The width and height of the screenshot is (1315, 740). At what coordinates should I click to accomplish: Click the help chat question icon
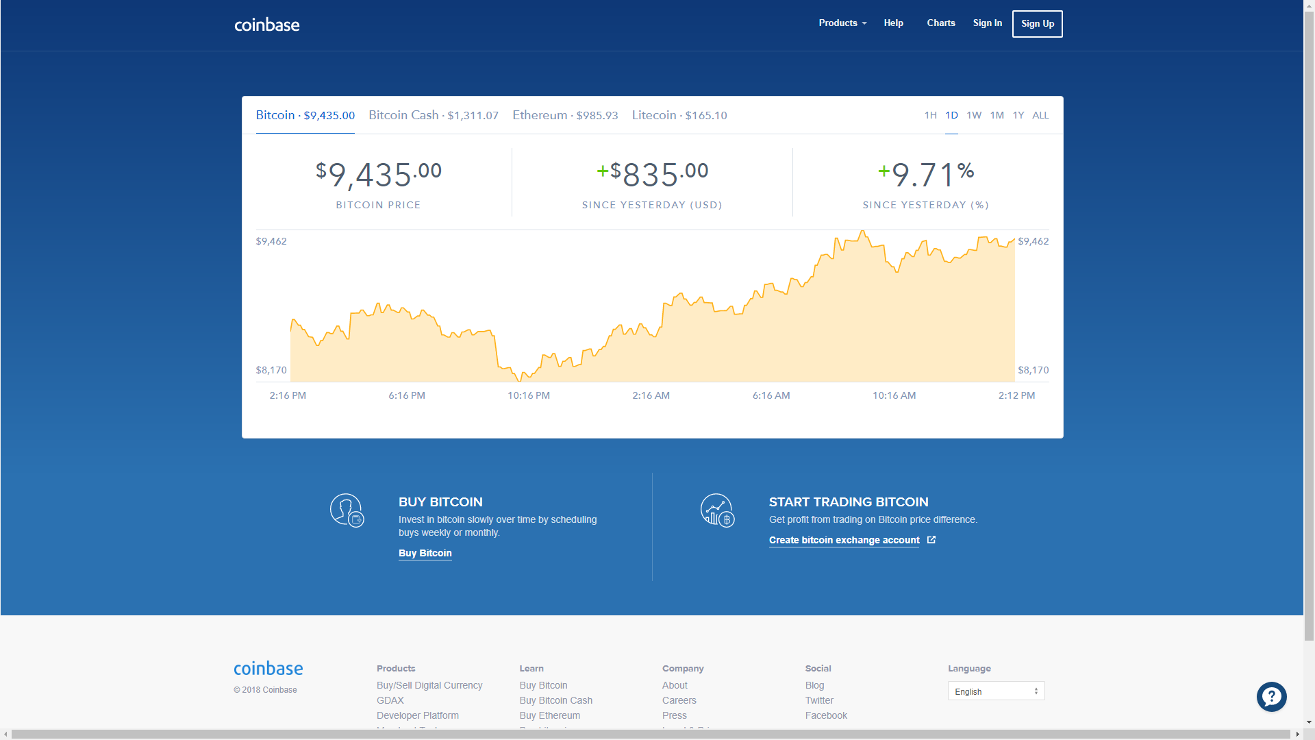(1271, 697)
